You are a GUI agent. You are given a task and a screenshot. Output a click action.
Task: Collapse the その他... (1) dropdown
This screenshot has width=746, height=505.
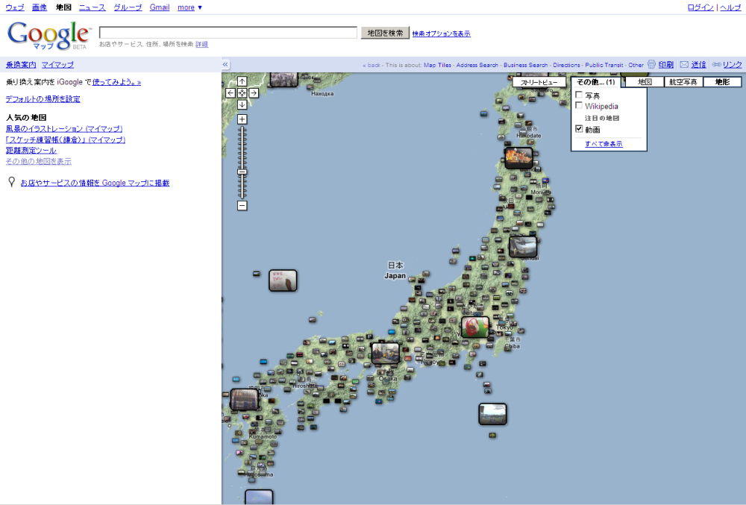point(595,82)
